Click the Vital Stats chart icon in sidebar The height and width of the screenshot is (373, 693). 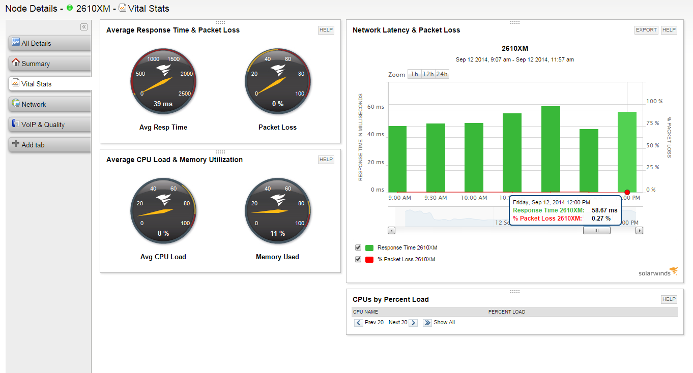[16, 83]
